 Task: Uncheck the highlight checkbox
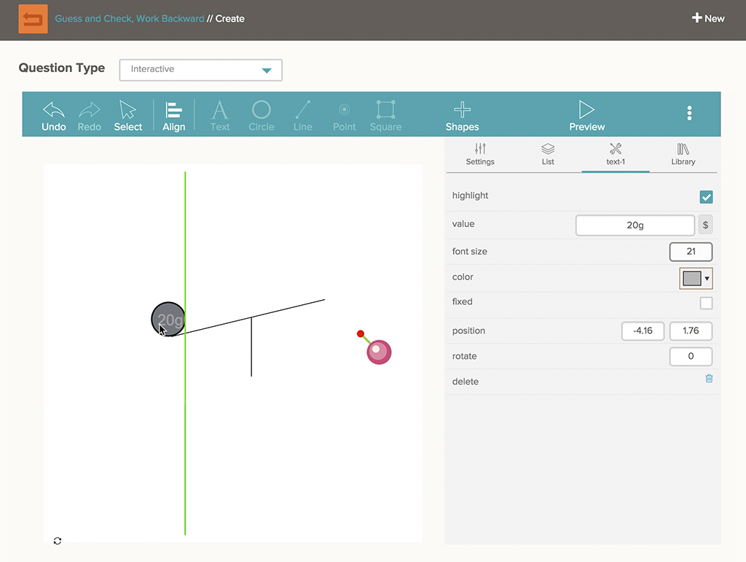706,197
